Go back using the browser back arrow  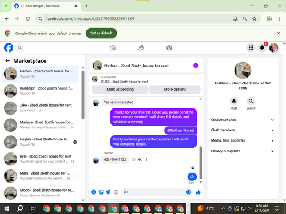click(x=7, y=19)
